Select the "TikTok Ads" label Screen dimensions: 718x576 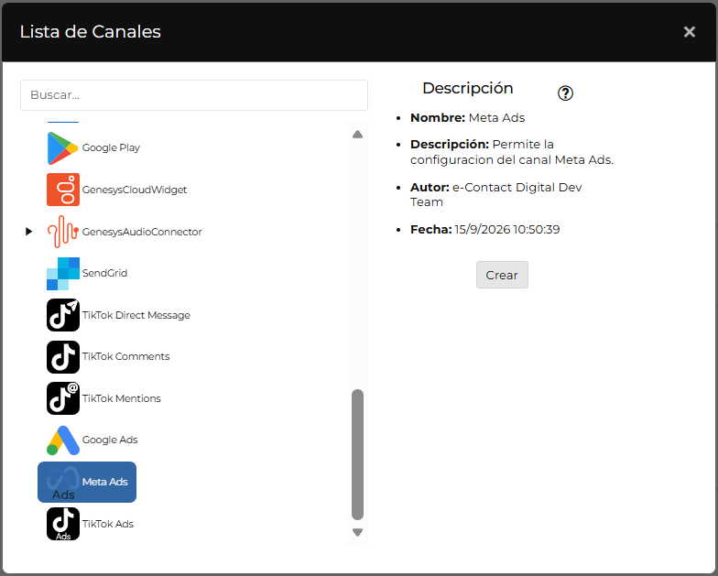[x=108, y=524]
